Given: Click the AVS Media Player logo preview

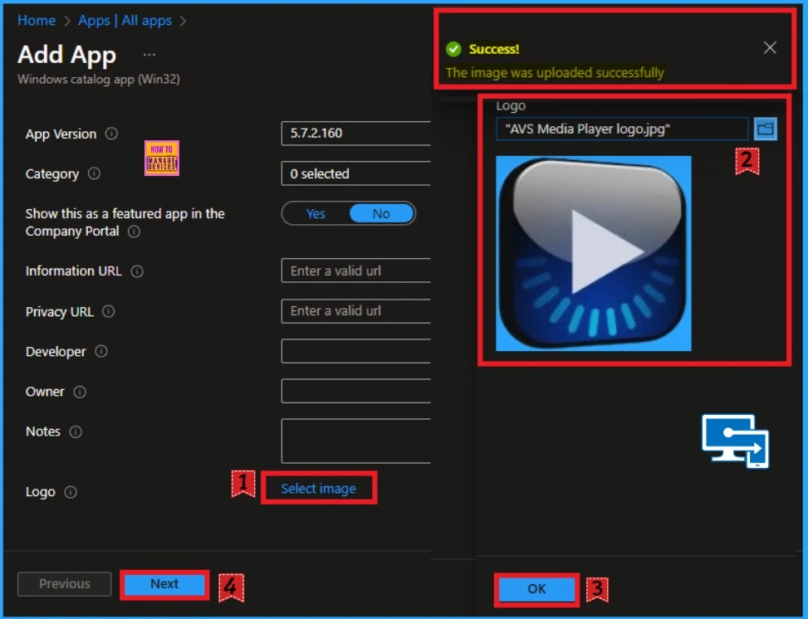Looking at the screenshot, I should pyautogui.click(x=594, y=253).
